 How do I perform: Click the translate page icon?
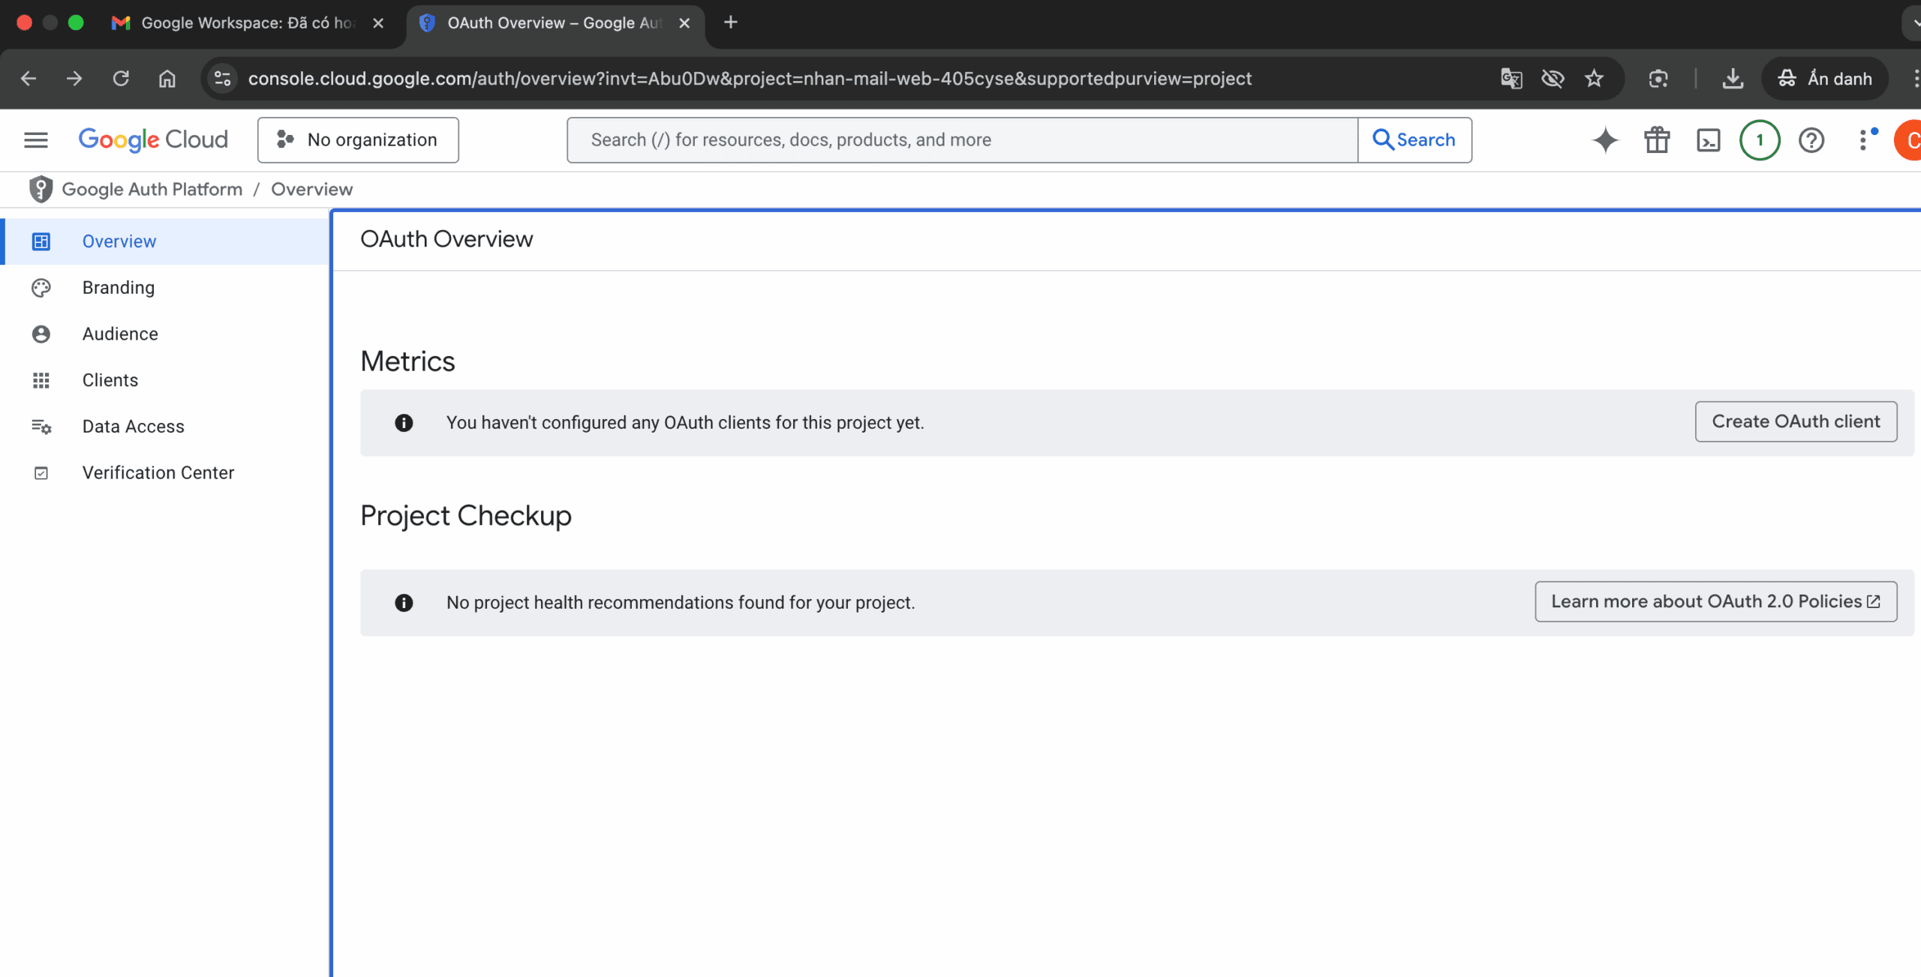coord(1511,79)
